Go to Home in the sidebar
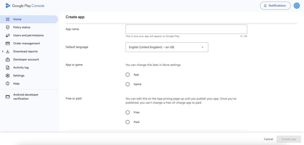 [x=29, y=19]
